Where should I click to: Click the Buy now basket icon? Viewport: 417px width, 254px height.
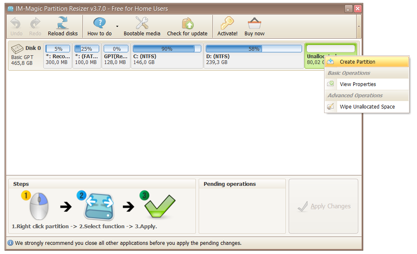click(254, 23)
